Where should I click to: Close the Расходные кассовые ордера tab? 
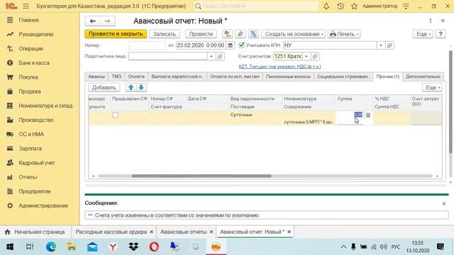point(151,232)
